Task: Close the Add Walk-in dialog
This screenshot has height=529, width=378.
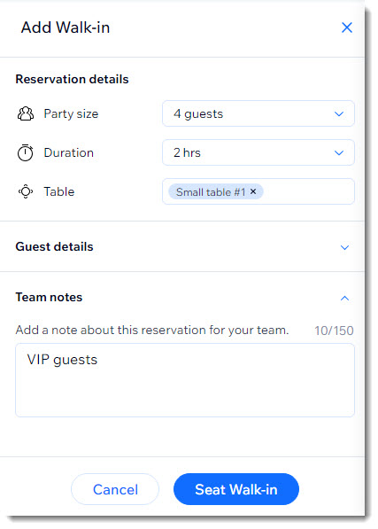Action: point(347,27)
